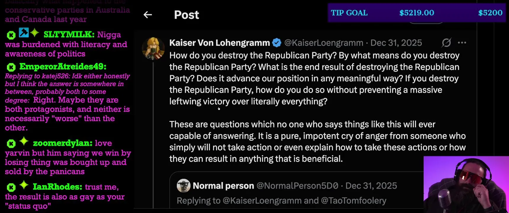This screenshot has height=213, width=509.
Task: Open the main post's Dec 31, 2025 timestamp
Action: (x=396, y=43)
